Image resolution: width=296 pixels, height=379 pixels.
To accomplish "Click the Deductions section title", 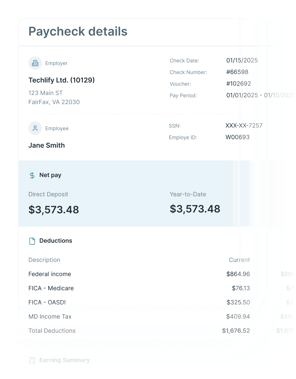I will pyautogui.click(x=56, y=241).
